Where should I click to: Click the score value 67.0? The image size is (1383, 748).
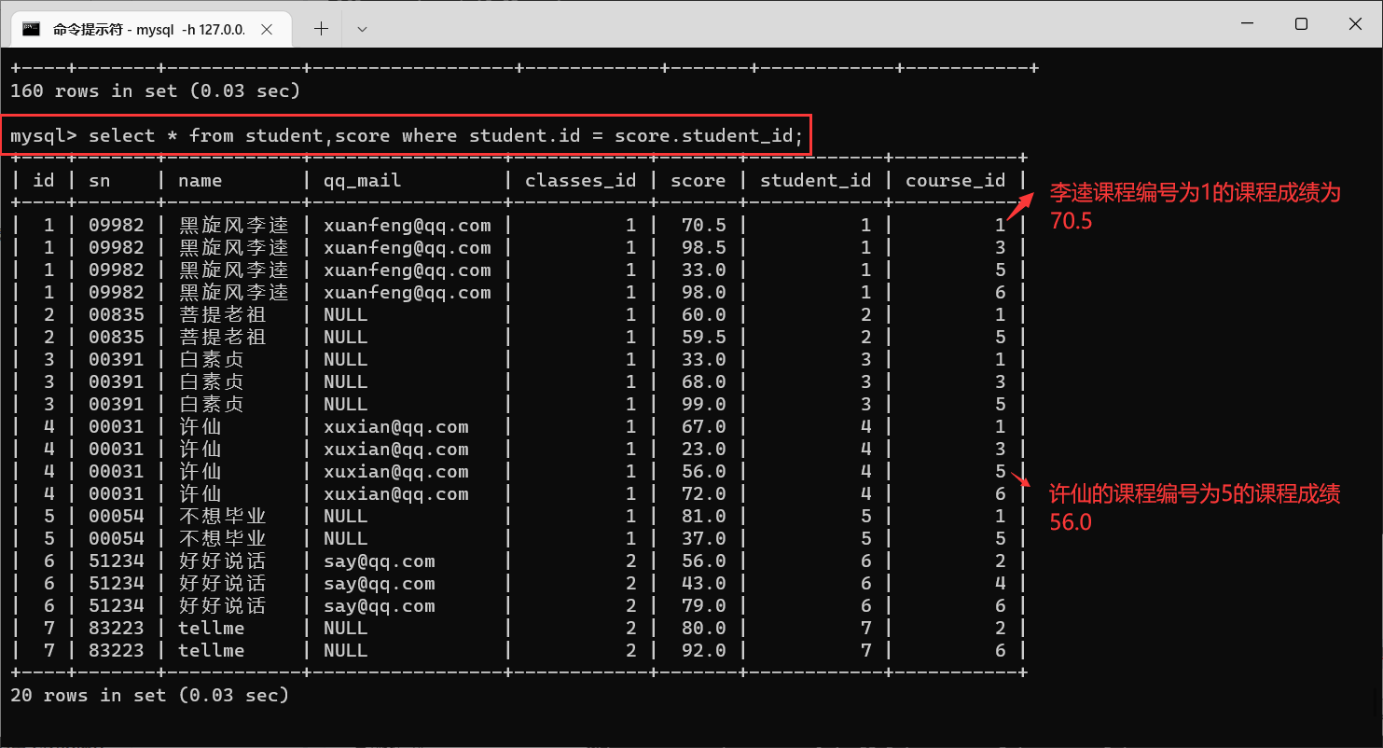click(704, 426)
